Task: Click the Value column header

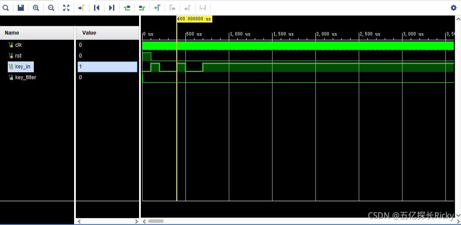Action: coord(107,33)
